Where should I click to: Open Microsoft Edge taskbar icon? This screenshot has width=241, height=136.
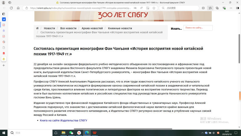pyautogui.click(x=87, y=133)
